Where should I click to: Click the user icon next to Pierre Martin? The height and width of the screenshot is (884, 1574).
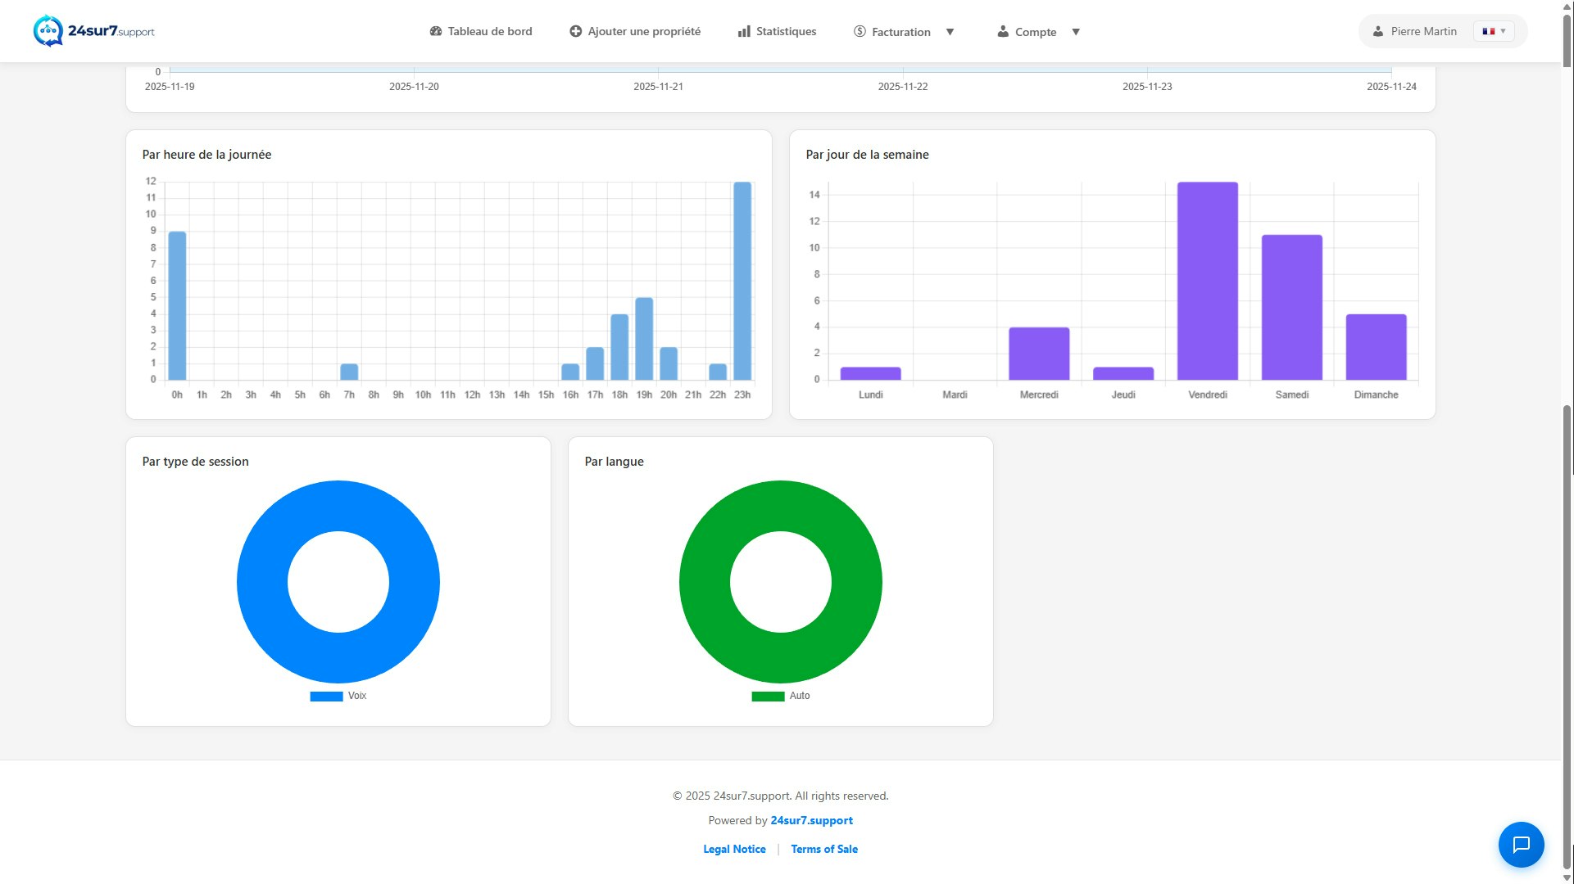click(x=1378, y=31)
